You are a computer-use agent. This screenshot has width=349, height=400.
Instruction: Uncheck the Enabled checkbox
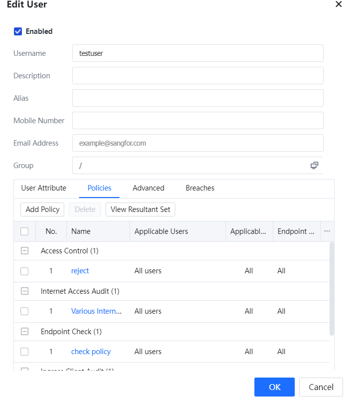[x=18, y=31]
